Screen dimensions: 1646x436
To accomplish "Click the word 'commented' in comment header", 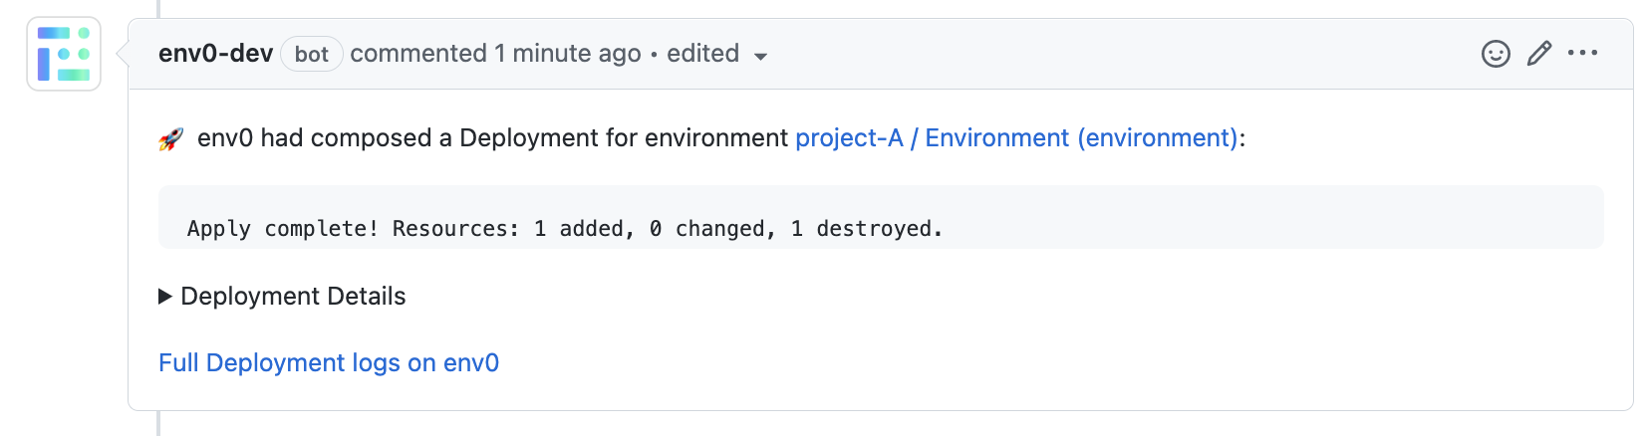I will 418,54.
